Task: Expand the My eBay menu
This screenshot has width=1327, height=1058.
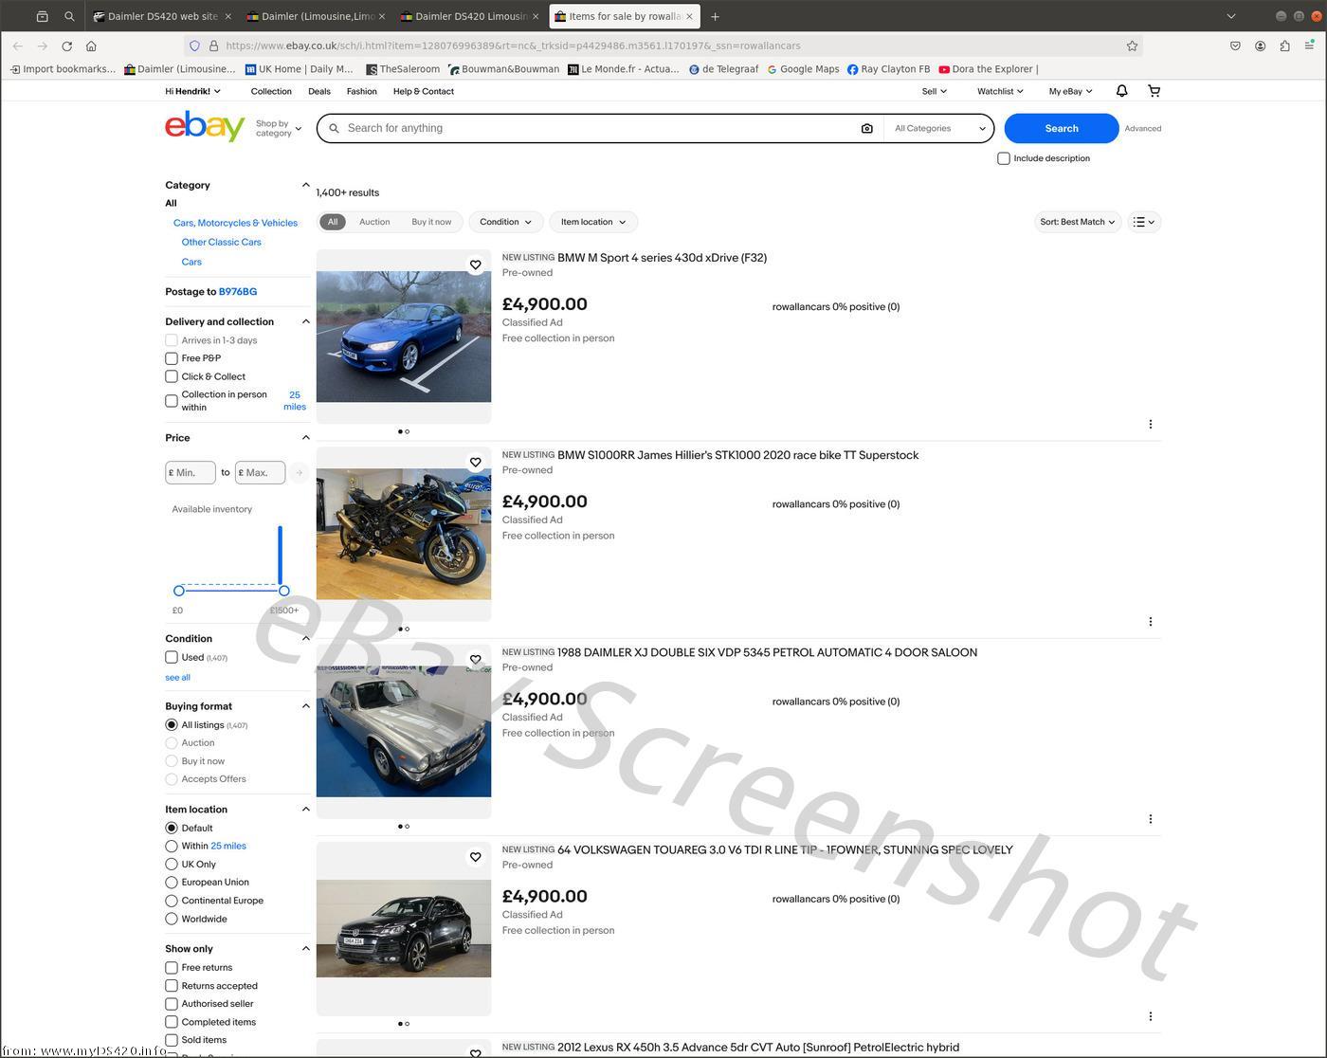Action: click(x=1070, y=91)
